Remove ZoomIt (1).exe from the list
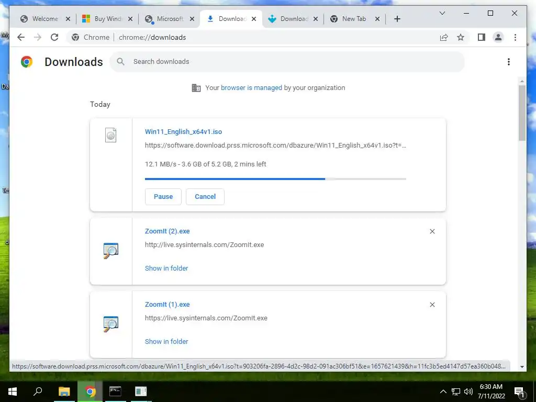The image size is (536, 402). point(432,305)
